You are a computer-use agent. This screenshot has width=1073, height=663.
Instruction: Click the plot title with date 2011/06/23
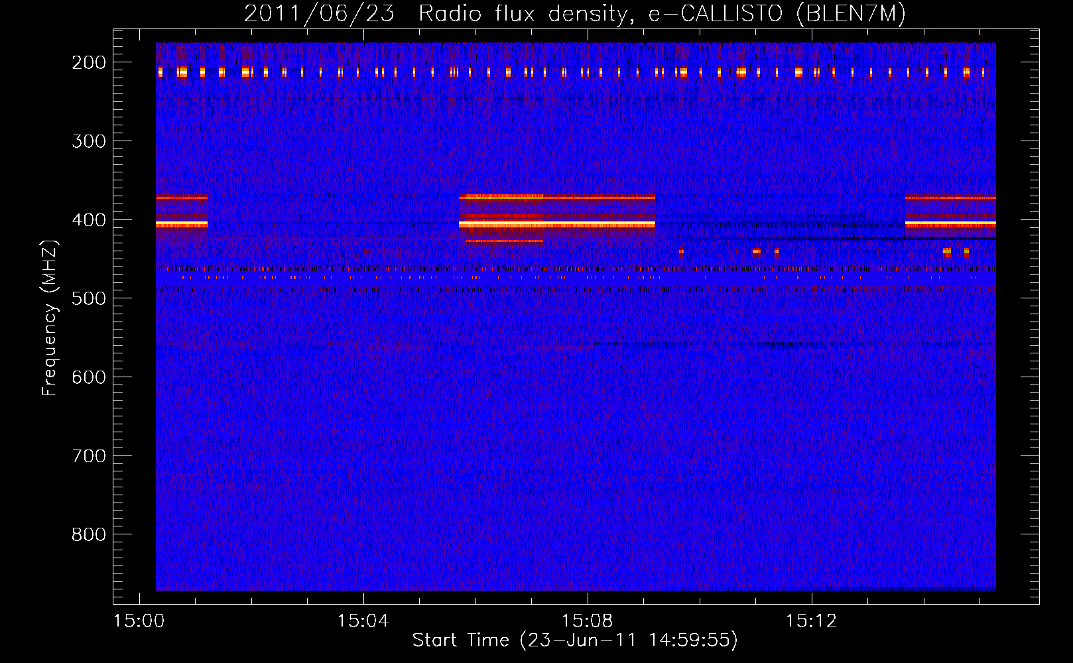pyautogui.click(x=575, y=14)
